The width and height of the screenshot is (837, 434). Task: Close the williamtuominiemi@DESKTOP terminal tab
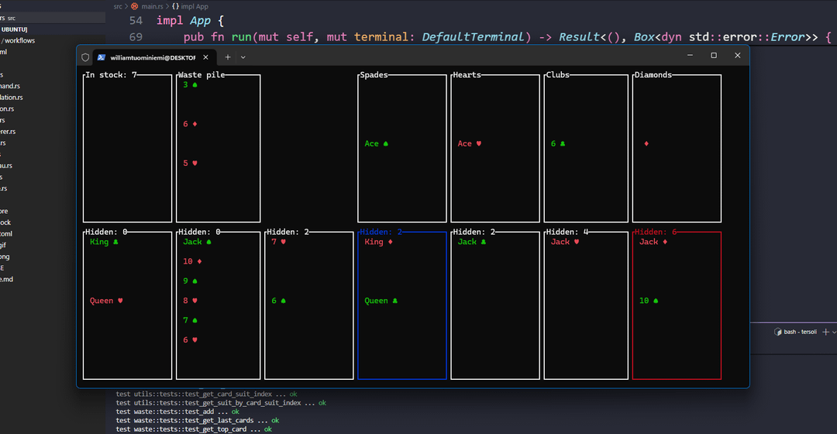205,57
